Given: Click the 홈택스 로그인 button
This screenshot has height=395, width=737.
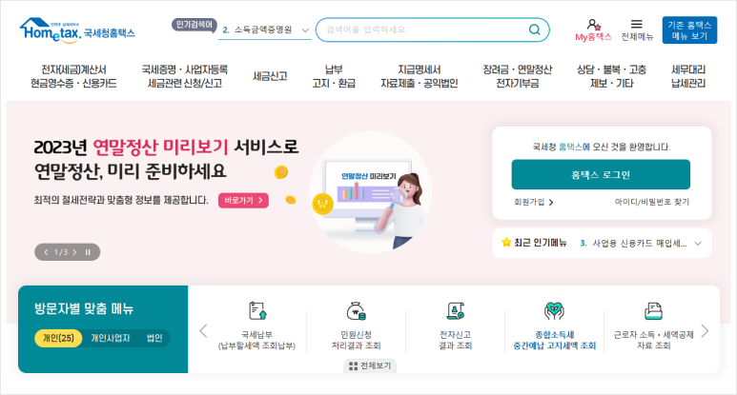Looking at the screenshot, I should pos(601,174).
